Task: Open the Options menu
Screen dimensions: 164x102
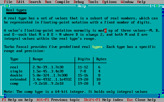Action: (109, 2)
